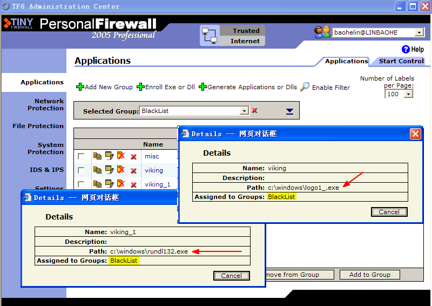Click the crossed-out document icon in the viking_1 row
The width and height of the screenshot is (432, 306).
tap(121, 183)
